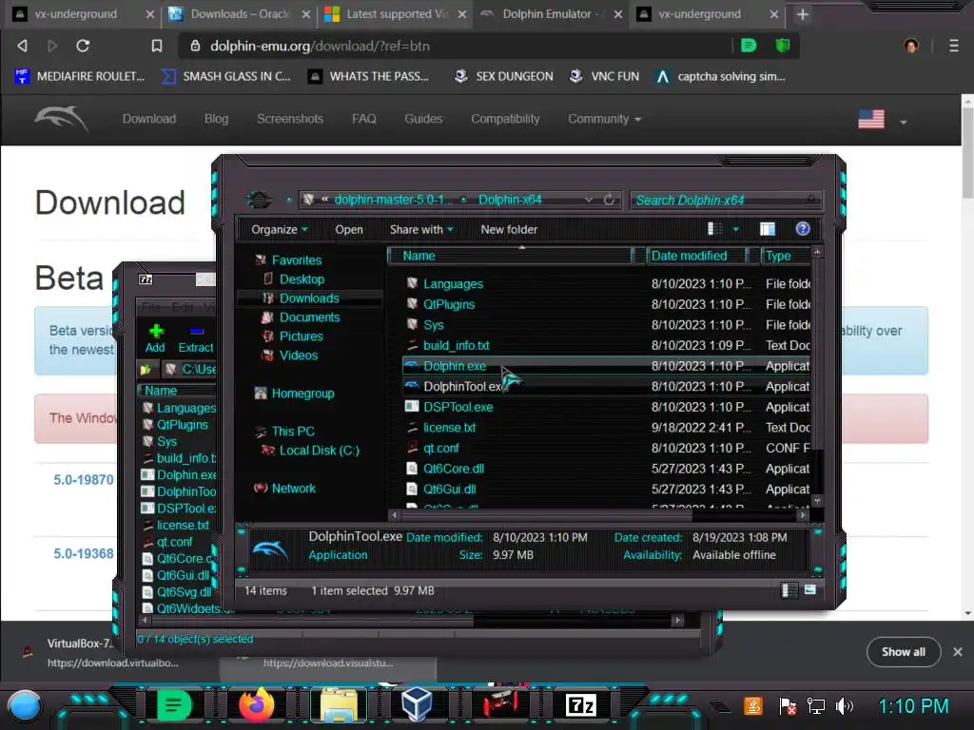Expand the Organize dropdown
The height and width of the screenshot is (730, 974).
tap(280, 230)
